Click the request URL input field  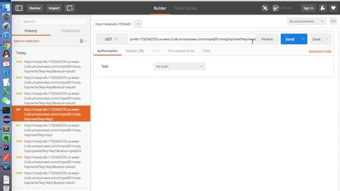click(x=192, y=39)
